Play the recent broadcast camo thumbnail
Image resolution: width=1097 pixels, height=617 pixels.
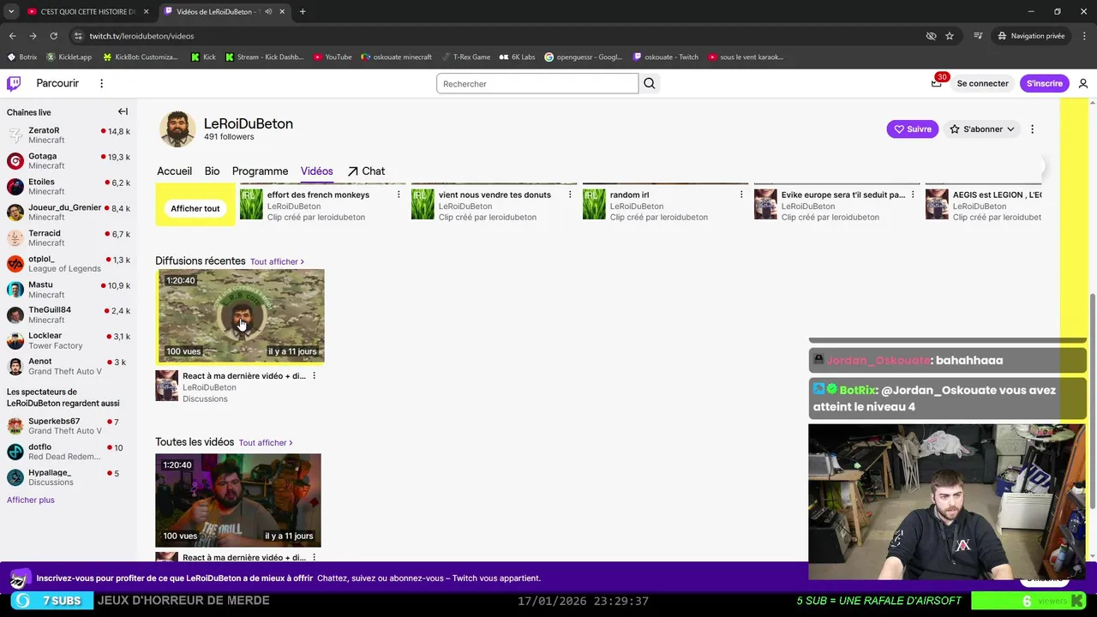[x=240, y=316]
